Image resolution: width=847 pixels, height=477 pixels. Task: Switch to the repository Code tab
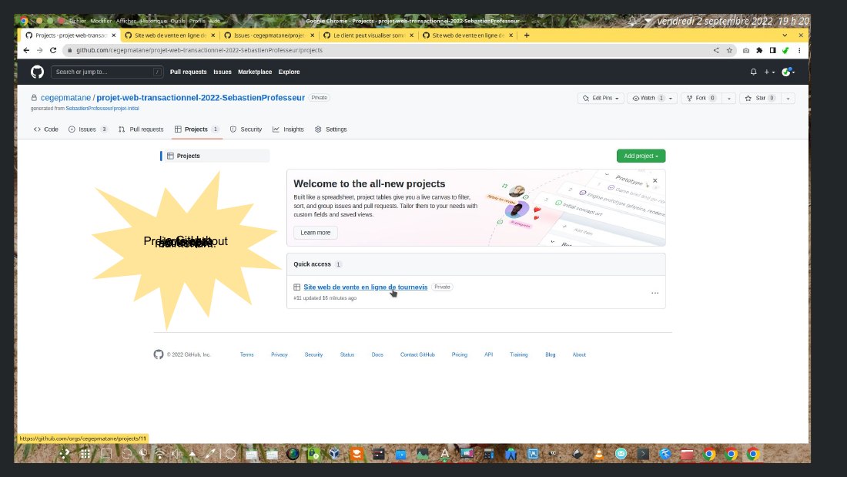pos(46,129)
